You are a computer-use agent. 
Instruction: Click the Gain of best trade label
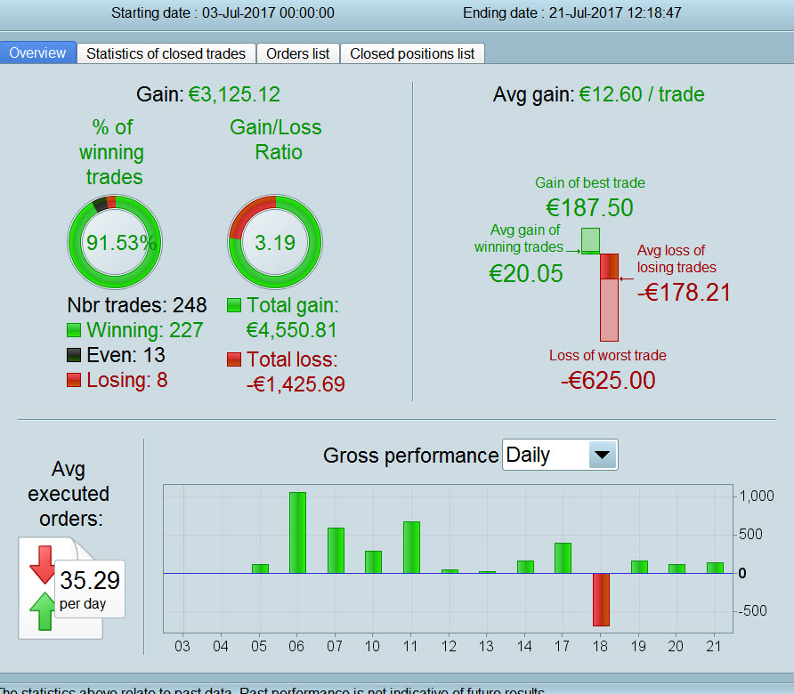click(590, 182)
